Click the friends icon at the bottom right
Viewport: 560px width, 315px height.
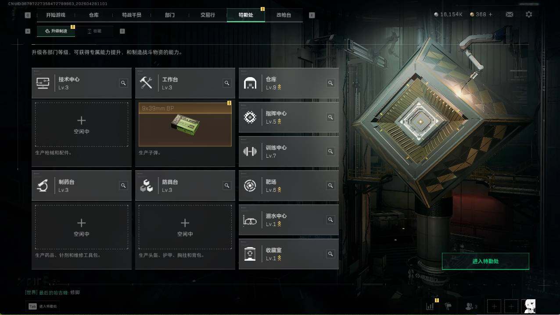471,306
